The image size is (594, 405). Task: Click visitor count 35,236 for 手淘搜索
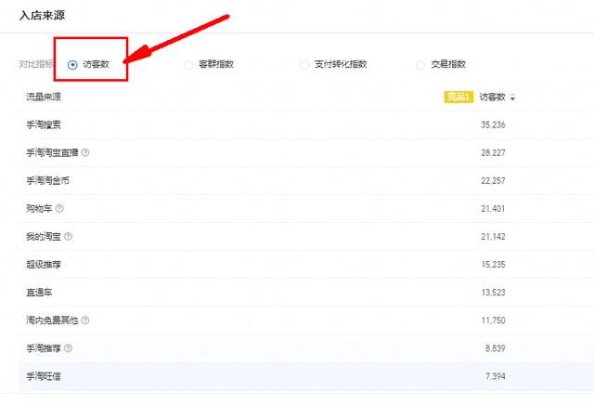coord(491,125)
